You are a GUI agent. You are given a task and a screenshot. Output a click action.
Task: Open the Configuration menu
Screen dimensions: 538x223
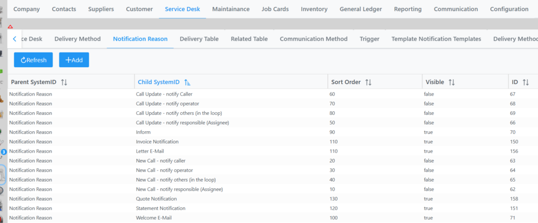click(x=509, y=9)
